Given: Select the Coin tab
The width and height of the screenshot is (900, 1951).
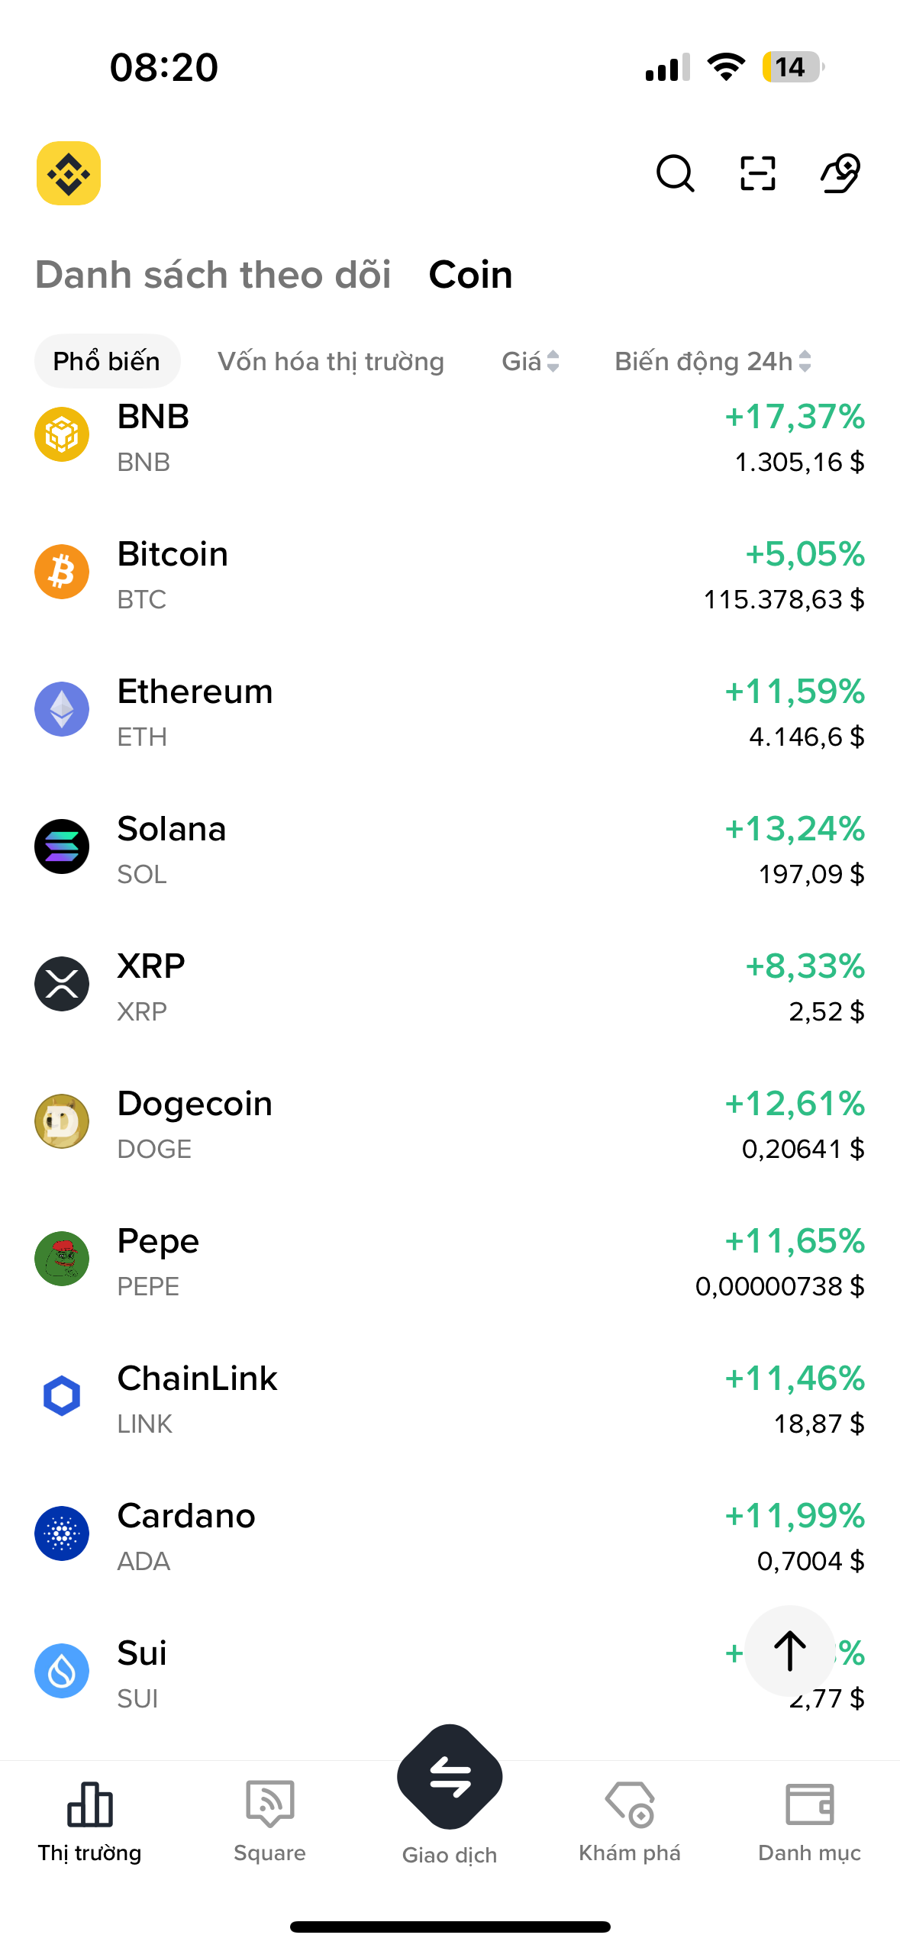Looking at the screenshot, I should pos(470,275).
